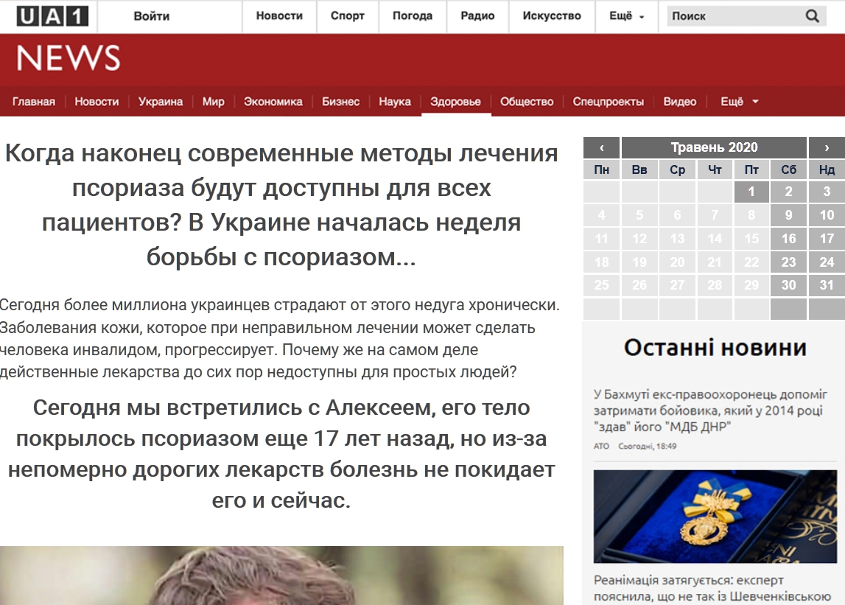Go to the Главная tab
The height and width of the screenshot is (605, 845).
(x=34, y=102)
